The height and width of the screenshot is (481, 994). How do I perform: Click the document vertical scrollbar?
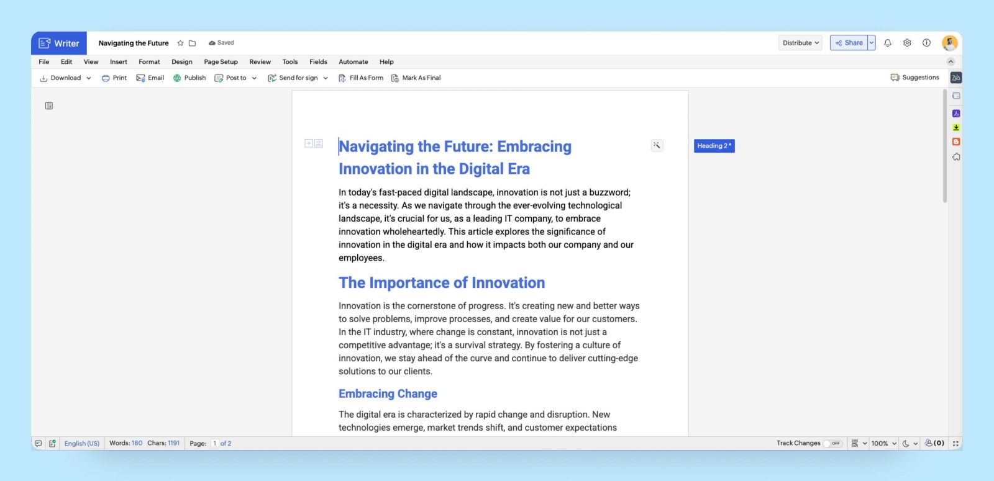[945, 146]
